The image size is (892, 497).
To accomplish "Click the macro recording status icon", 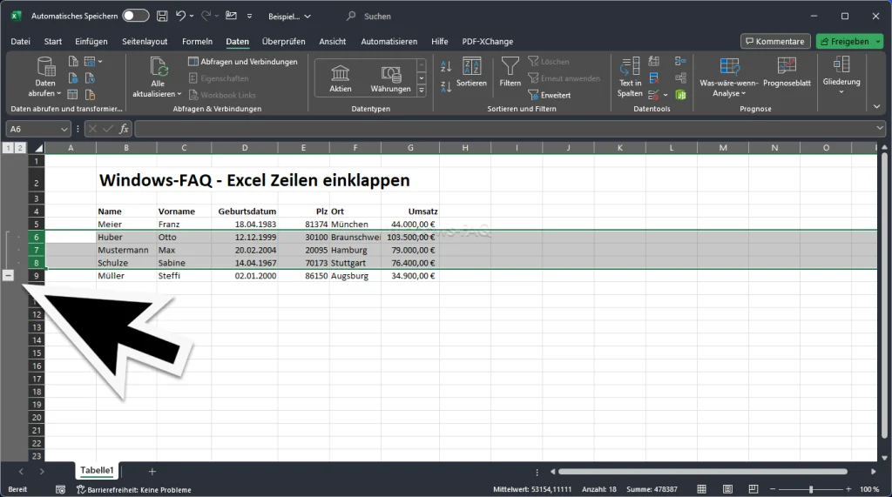I will (60, 490).
